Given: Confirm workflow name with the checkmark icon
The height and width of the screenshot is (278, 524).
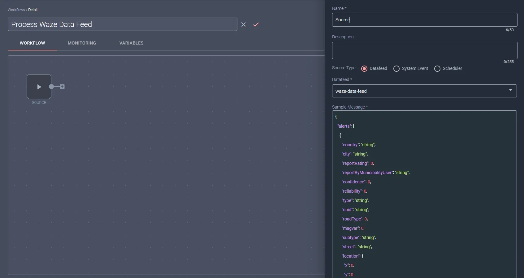Looking at the screenshot, I should 256,24.
